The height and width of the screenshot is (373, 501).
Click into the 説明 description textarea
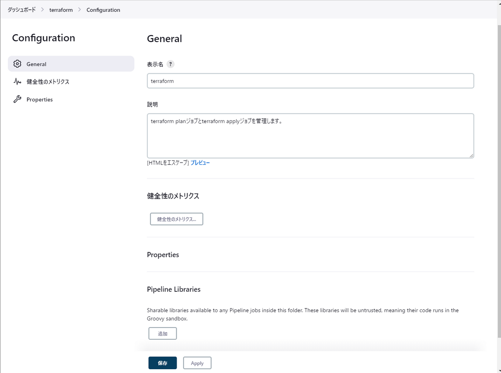click(x=310, y=136)
